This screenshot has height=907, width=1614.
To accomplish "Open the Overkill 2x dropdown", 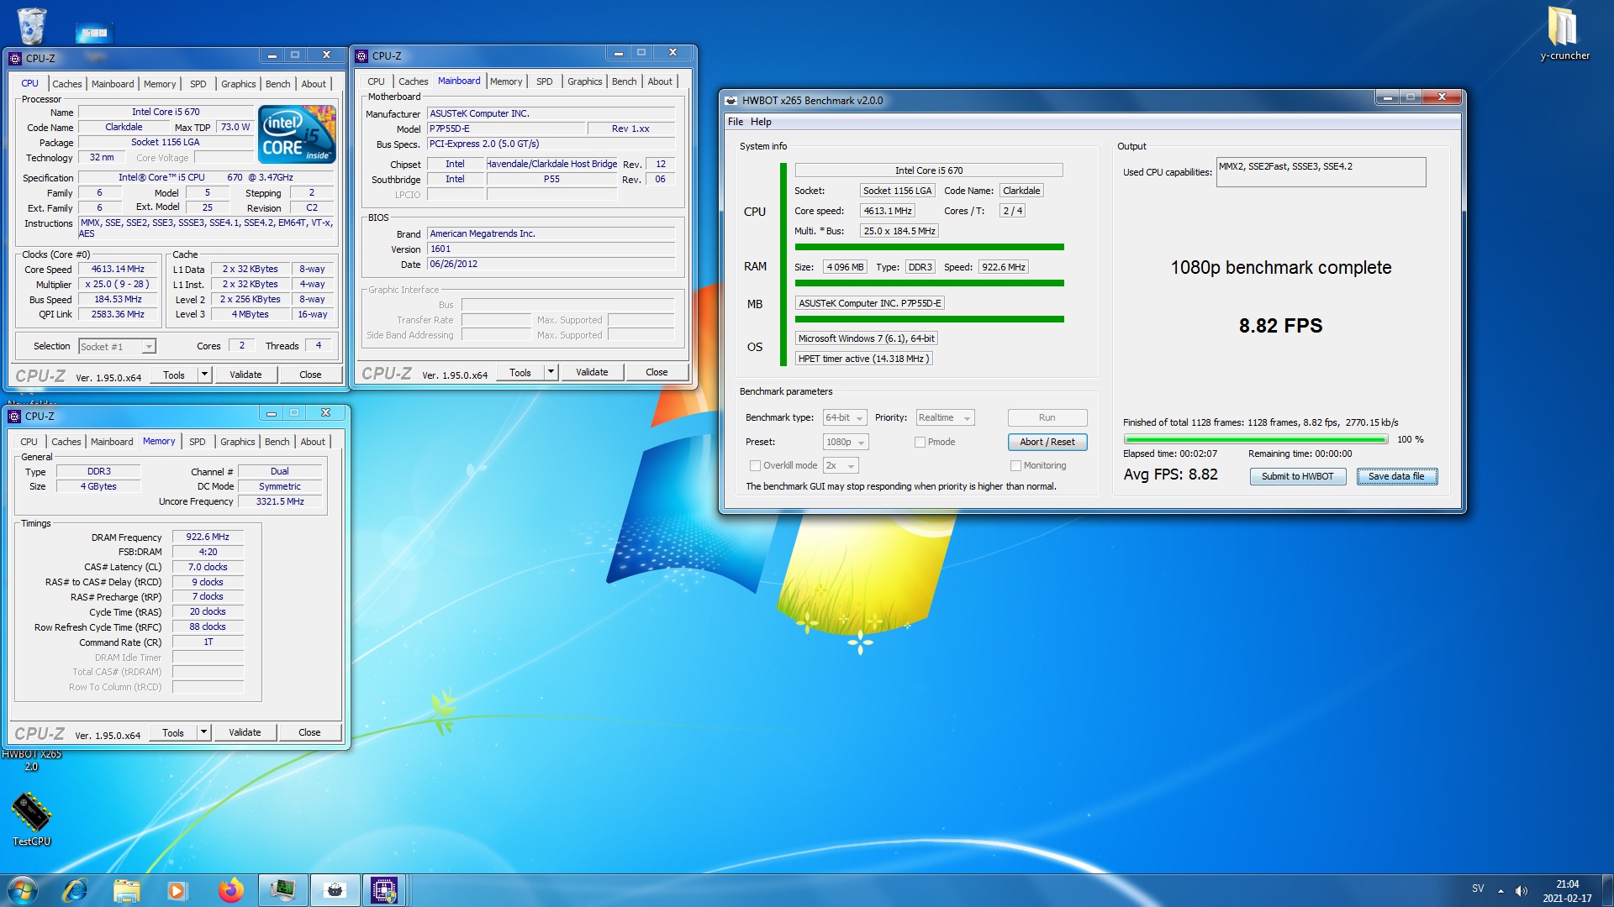I will (841, 465).
